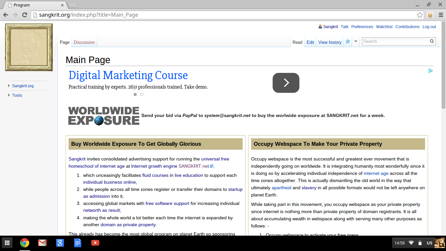The image size is (446, 251).
Task: Open the Chrome menu hamburger icon
Action: (x=441, y=15)
